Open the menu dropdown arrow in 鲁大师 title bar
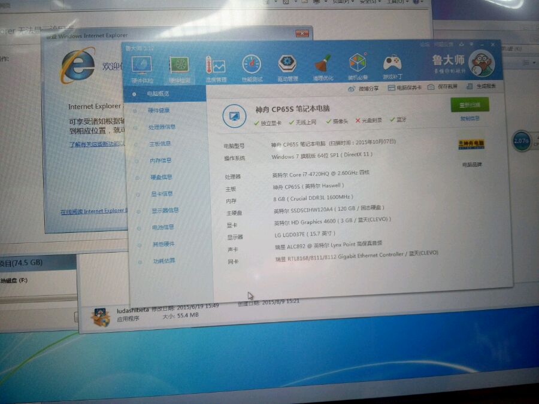The width and height of the screenshot is (539, 404). (x=472, y=44)
